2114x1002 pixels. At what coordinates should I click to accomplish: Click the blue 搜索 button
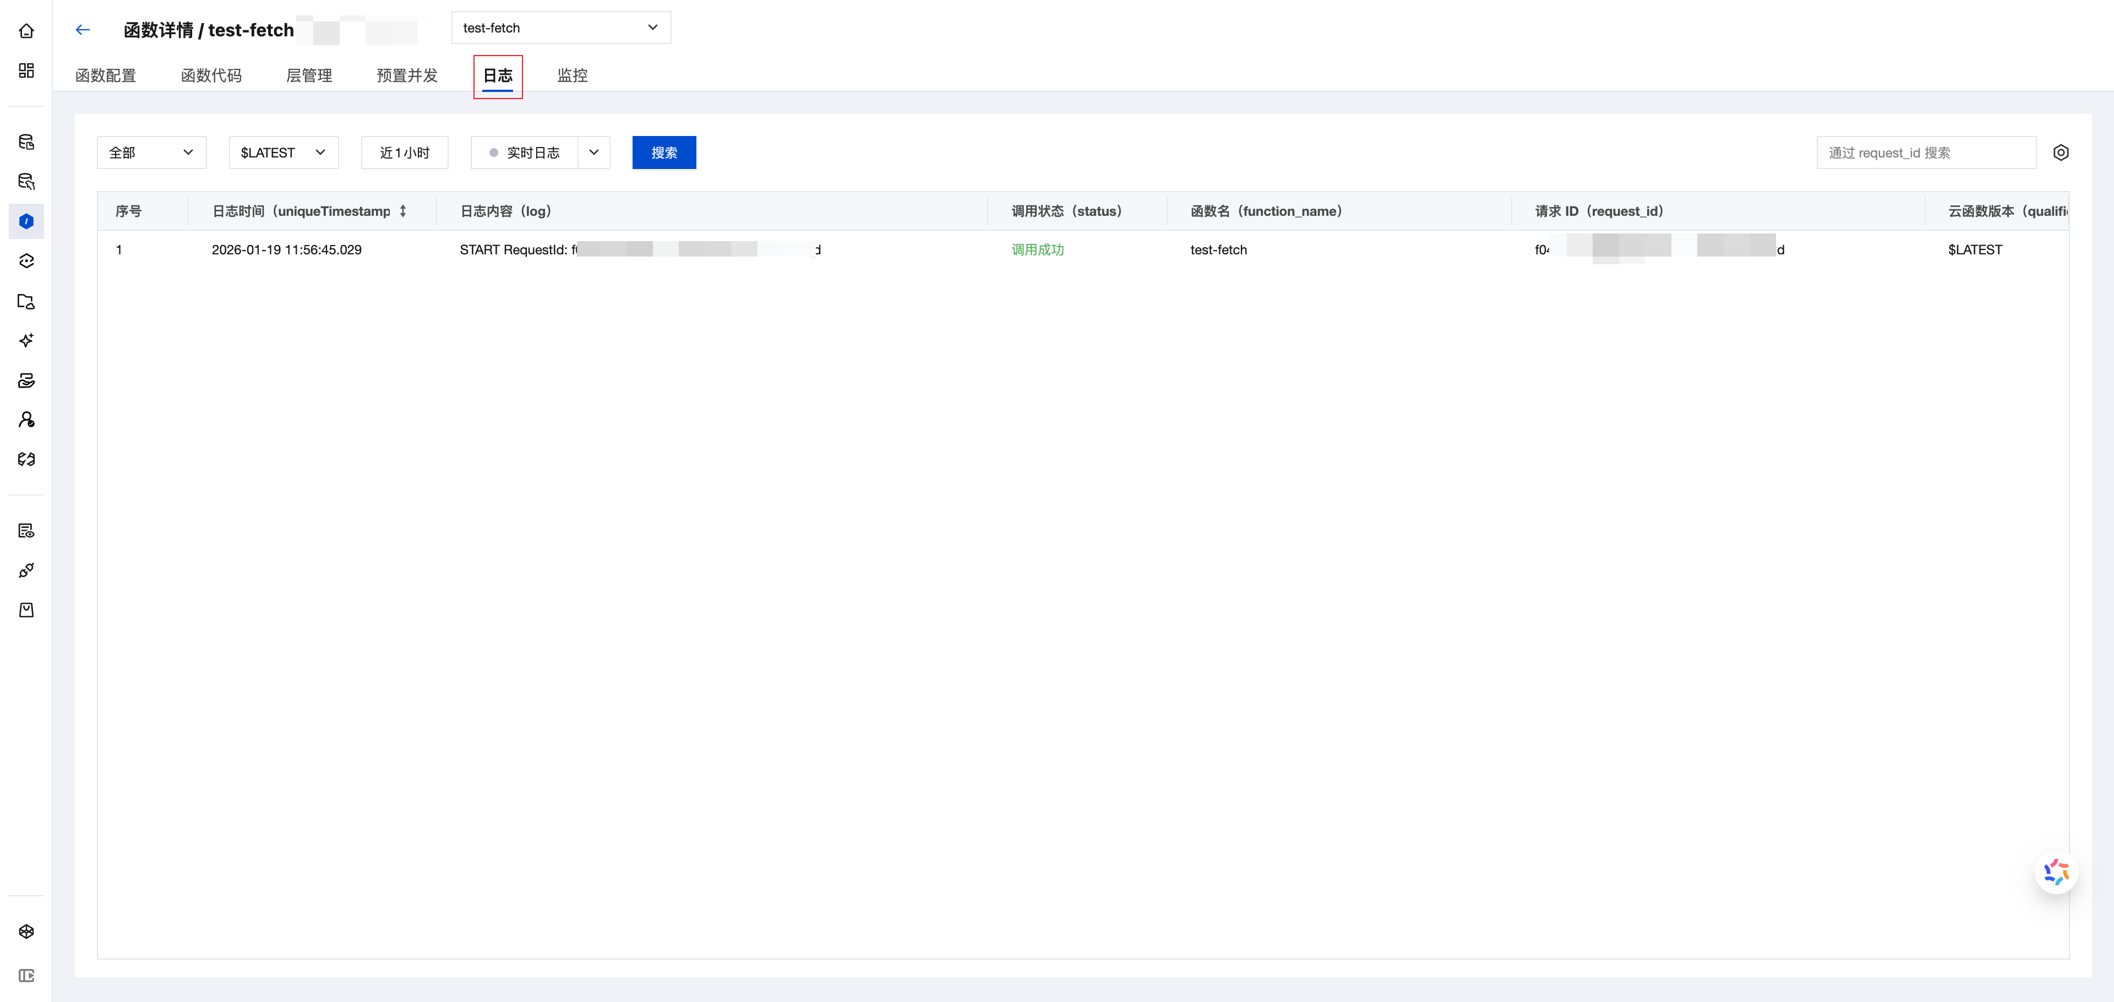664,153
